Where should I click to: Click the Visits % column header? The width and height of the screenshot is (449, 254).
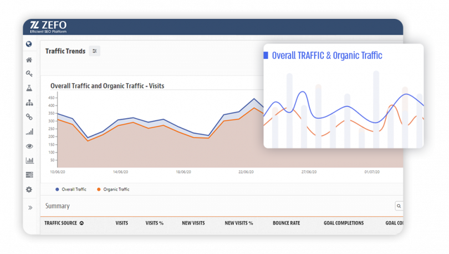pos(154,223)
